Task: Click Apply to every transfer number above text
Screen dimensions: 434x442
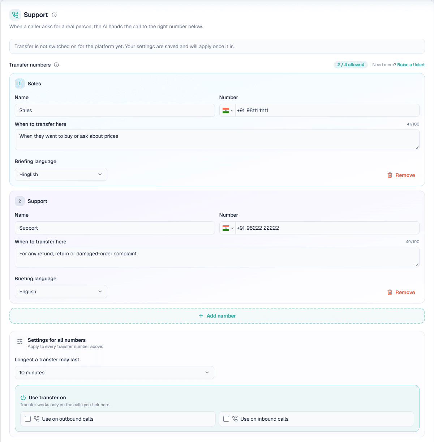Action: point(65,347)
